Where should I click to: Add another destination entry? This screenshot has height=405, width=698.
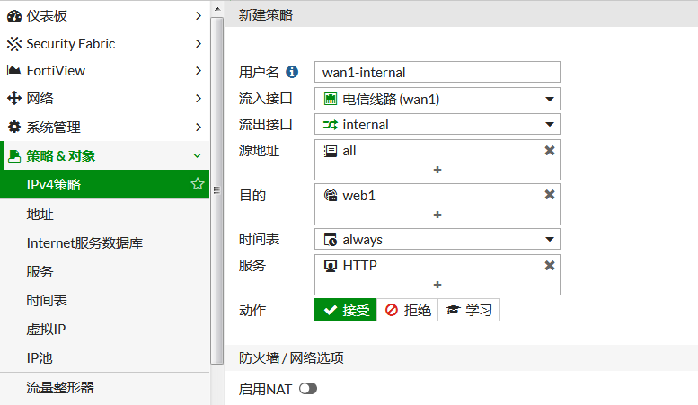(x=437, y=215)
